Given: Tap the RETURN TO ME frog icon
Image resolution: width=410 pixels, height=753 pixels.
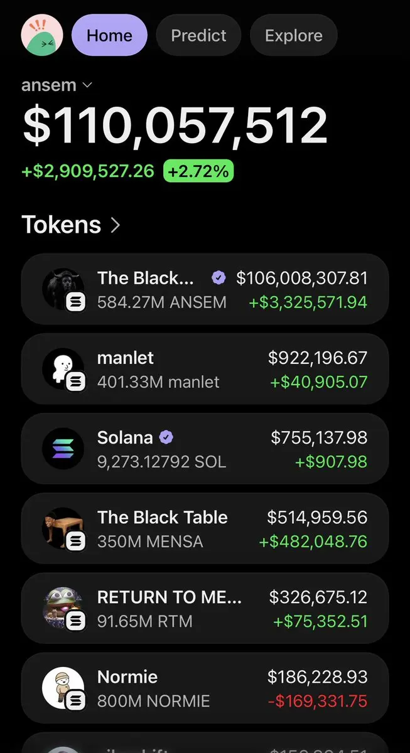Looking at the screenshot, I should point(63,608).
